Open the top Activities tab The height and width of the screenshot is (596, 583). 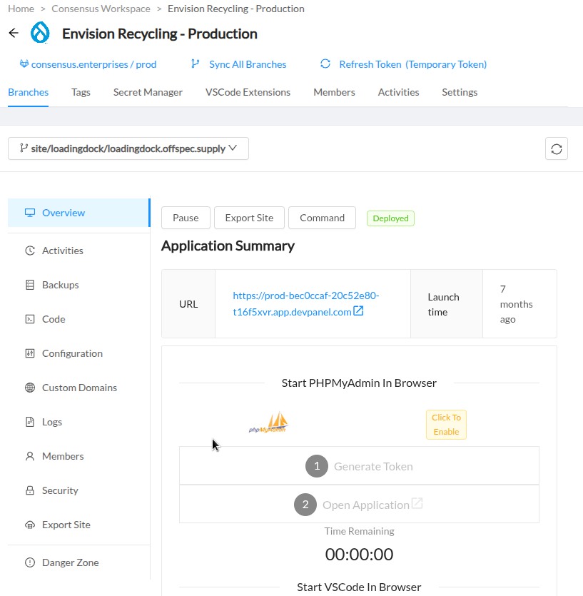coord(398,92)
